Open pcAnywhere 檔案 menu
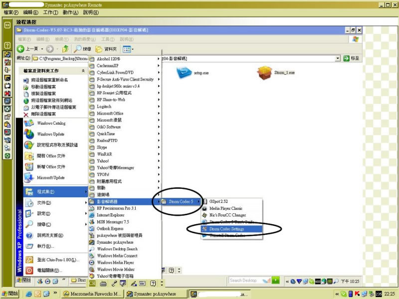This screenshot has width=399, height=299. click(11, 12)
